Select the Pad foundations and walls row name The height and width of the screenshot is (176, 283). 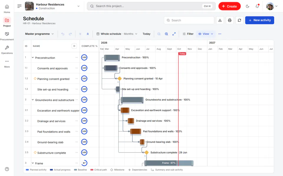pos(54,132)
